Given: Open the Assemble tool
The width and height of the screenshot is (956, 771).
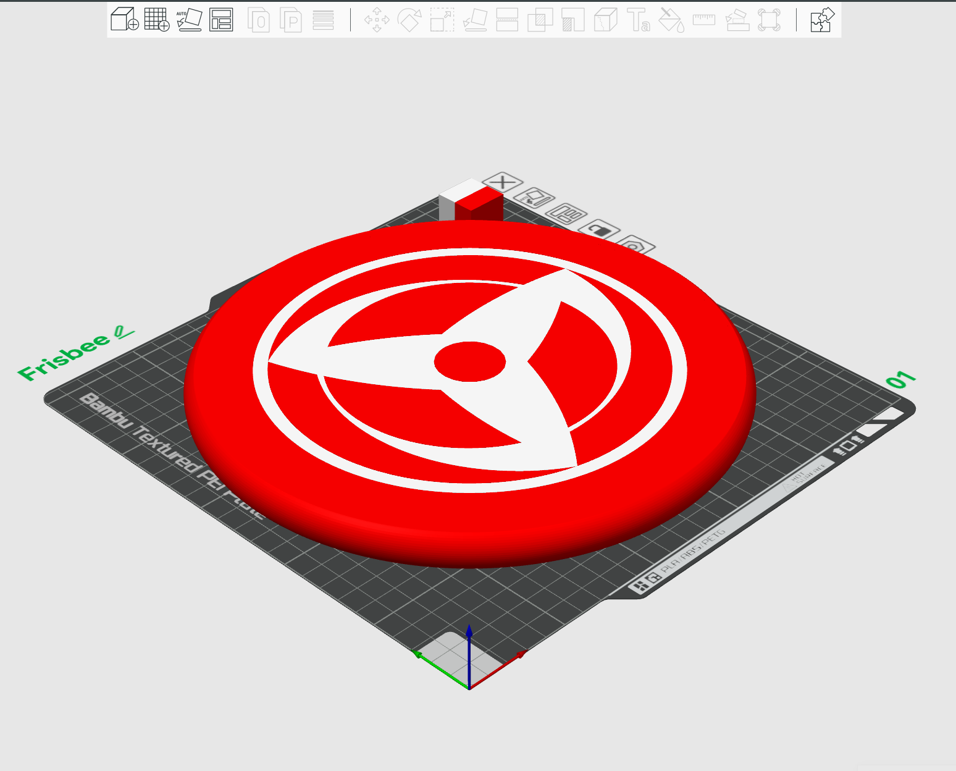Looking at the screenshot, I should pos(737,20).
